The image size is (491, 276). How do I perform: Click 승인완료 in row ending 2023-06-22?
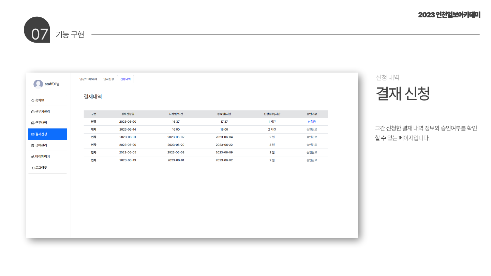(x=312, y=145)
